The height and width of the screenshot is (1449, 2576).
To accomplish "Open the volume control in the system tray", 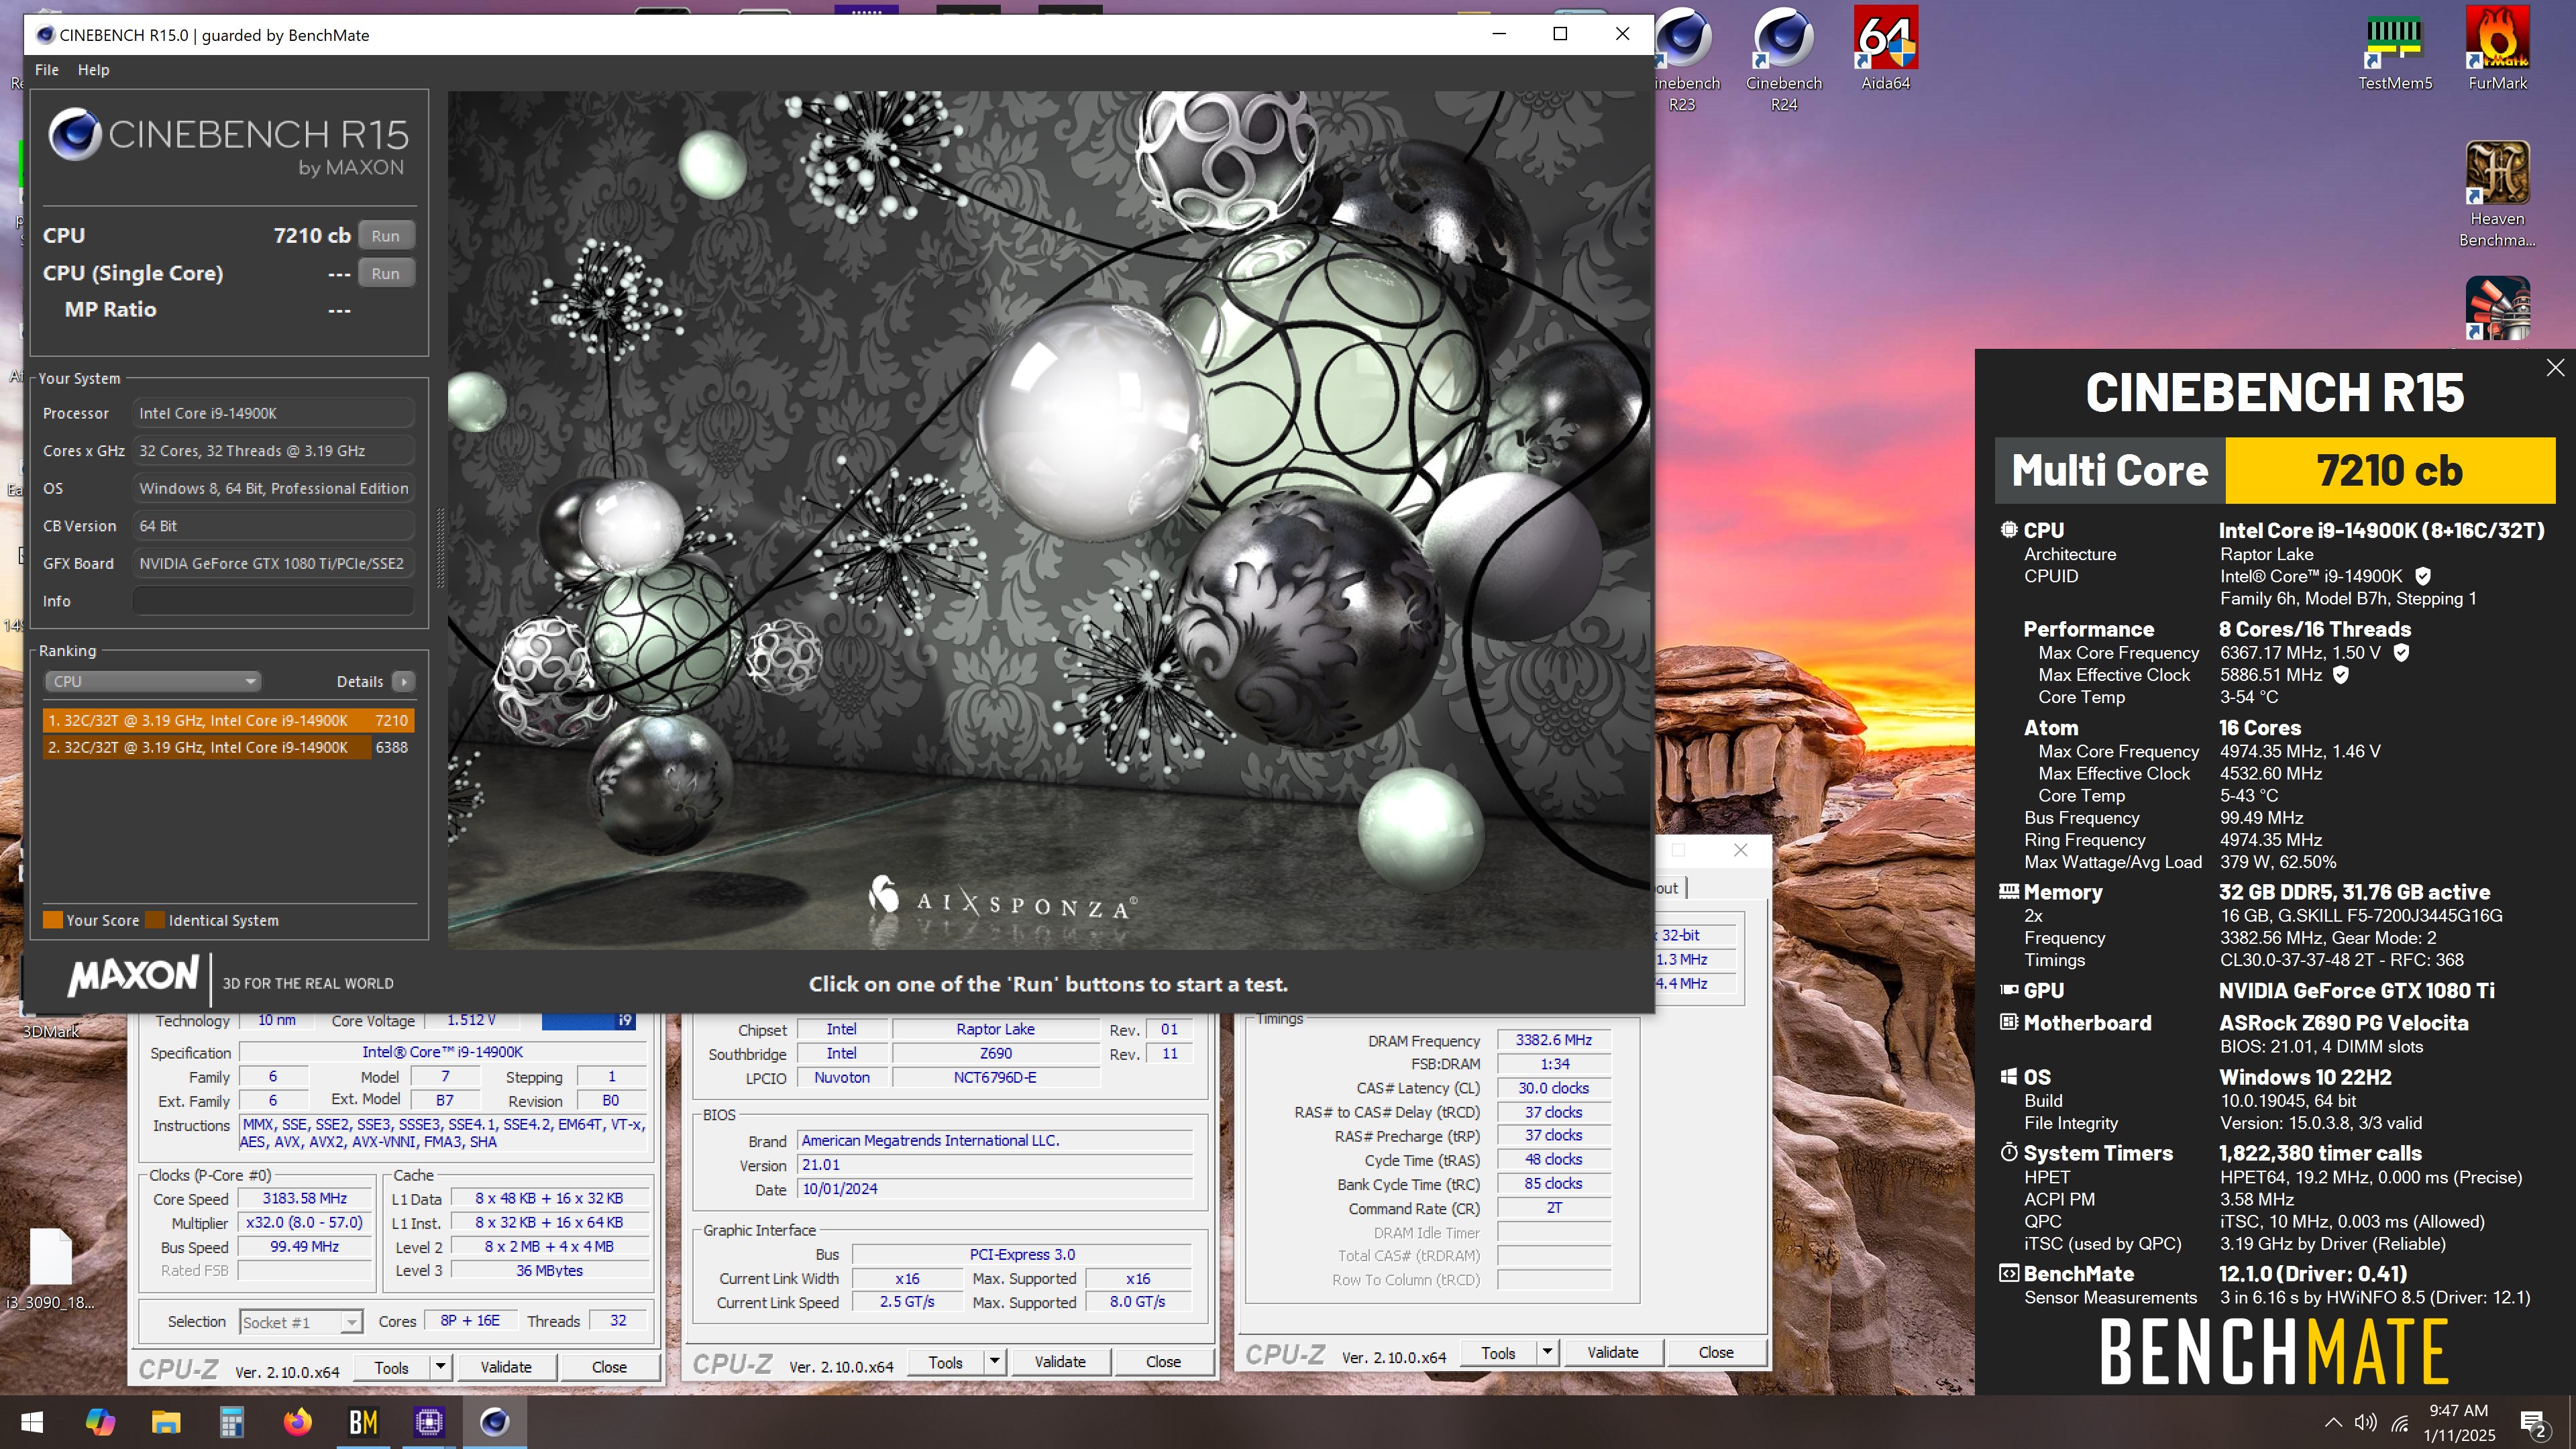I will (2365, 1423).
